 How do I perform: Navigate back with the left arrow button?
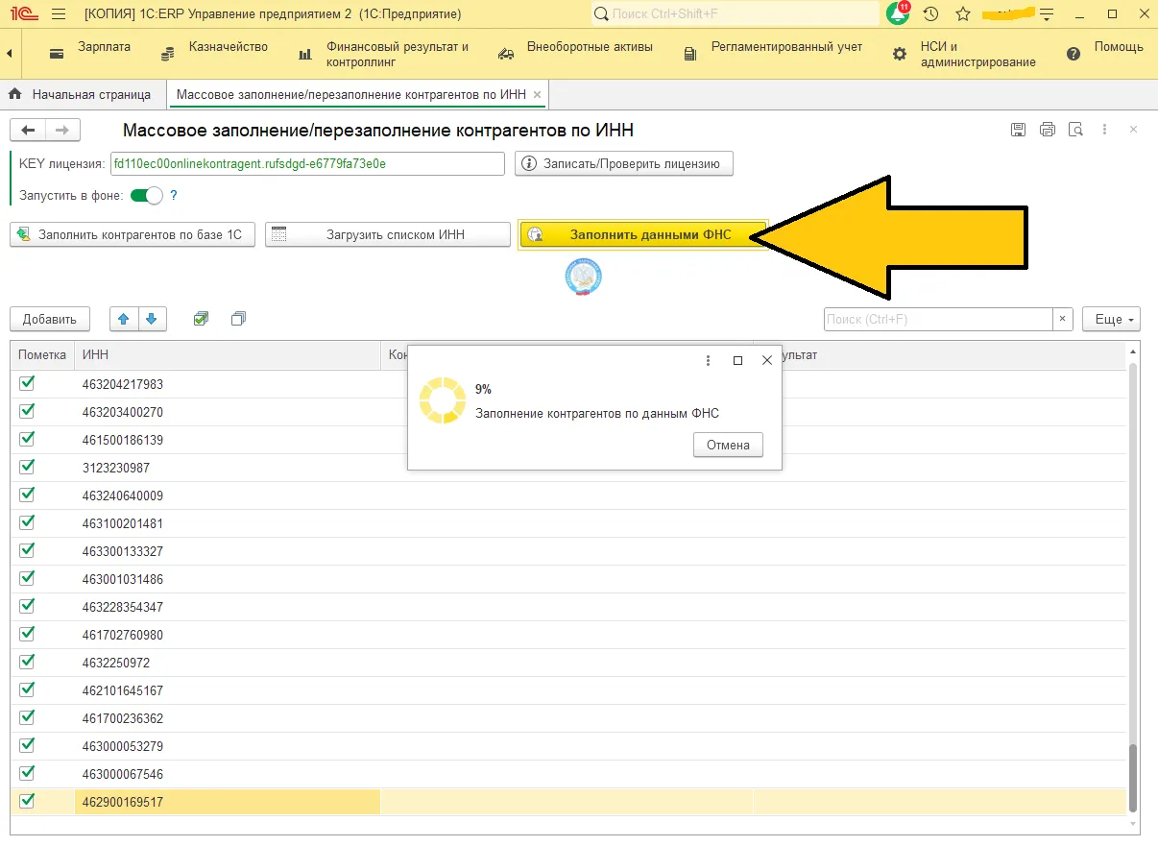point(28,131)
